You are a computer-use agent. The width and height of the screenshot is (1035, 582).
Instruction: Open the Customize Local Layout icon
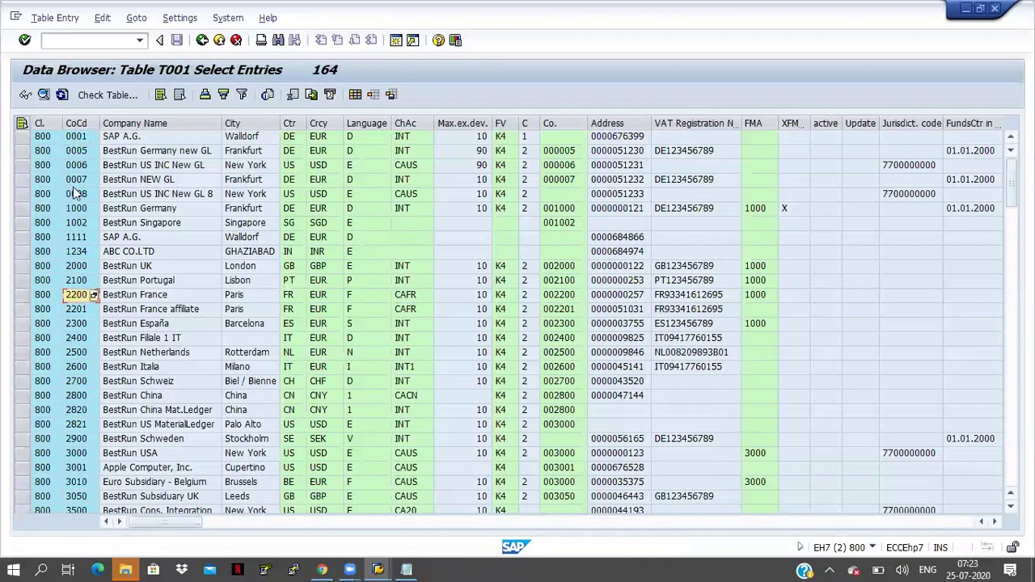[455, 40]
